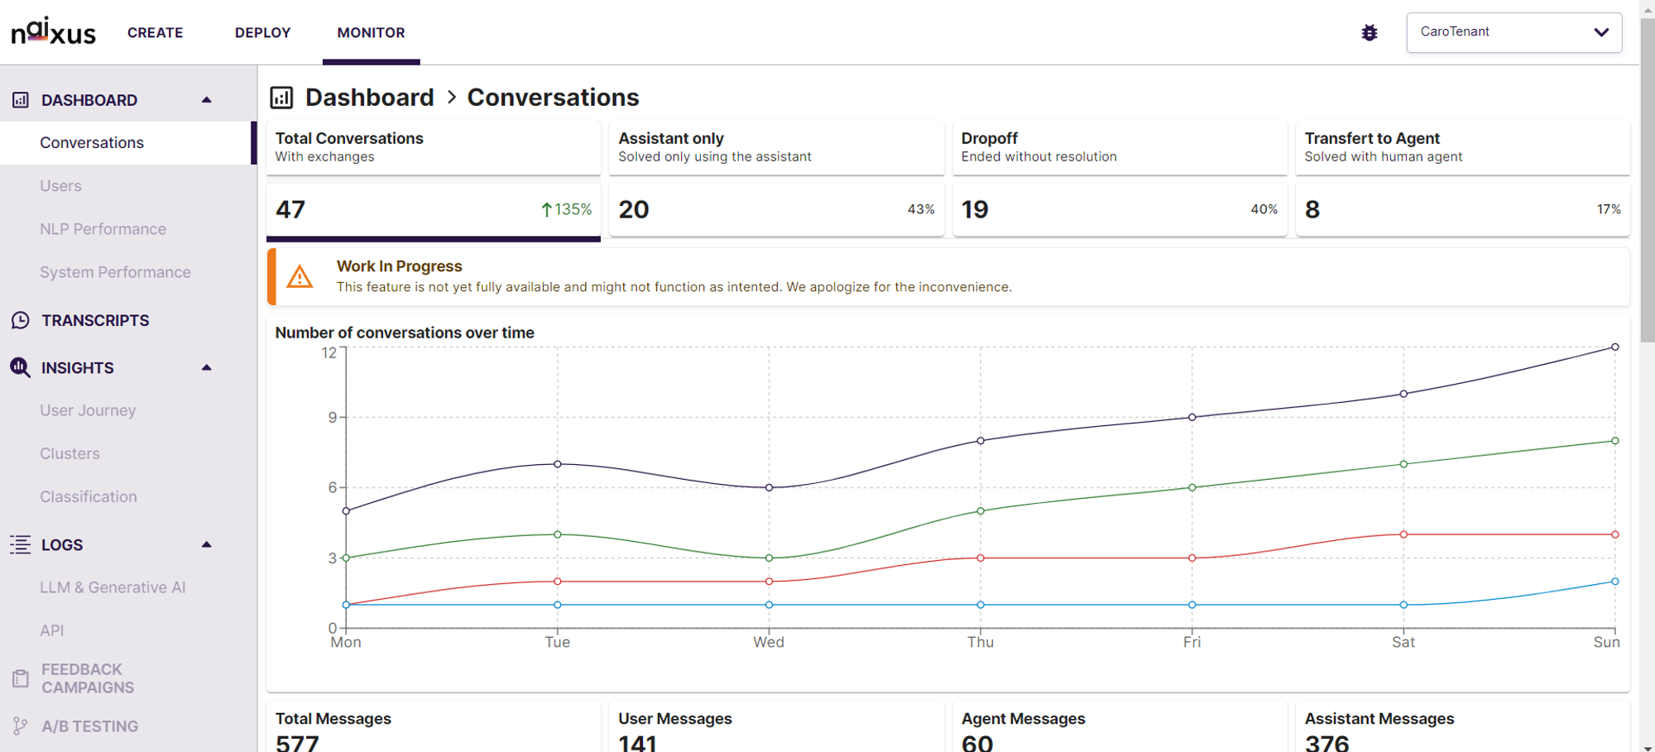Open LLM & Generative AI logs
The height and width of the screenshot is (752, 1655).
(x=113, y=587)
